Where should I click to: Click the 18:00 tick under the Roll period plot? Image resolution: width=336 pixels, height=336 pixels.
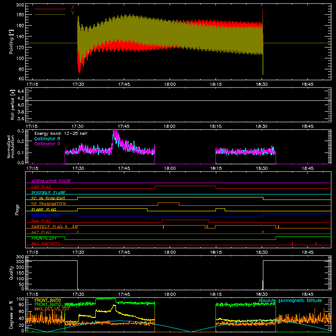point(170,126)
